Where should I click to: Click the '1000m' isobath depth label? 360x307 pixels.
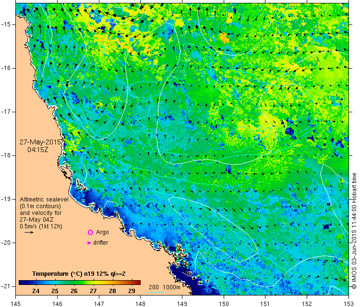(172, 287)
